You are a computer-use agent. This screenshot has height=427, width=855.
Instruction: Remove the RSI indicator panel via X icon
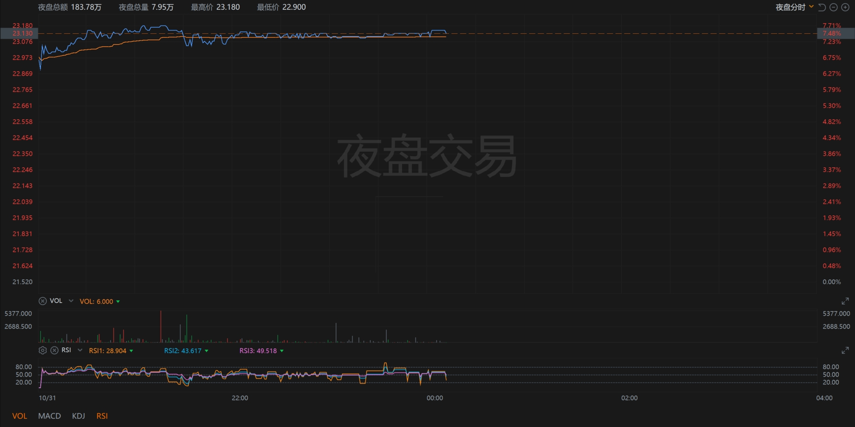pyautogui.click(x=54, y=350)
